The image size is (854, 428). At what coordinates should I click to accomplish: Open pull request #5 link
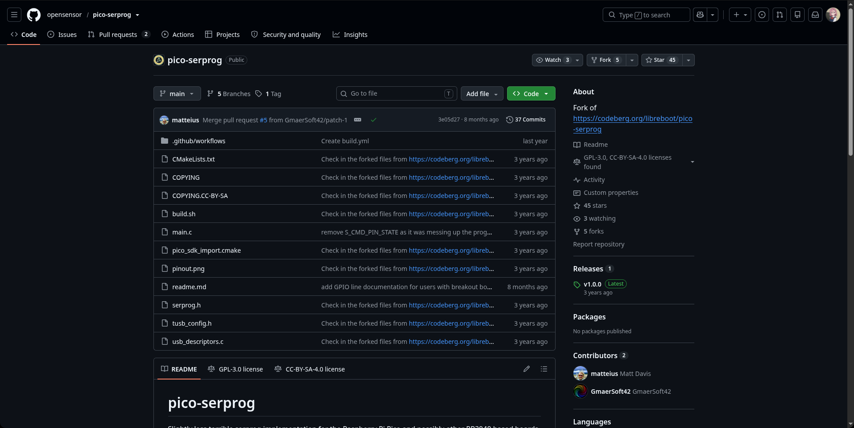tap(263, 120)
